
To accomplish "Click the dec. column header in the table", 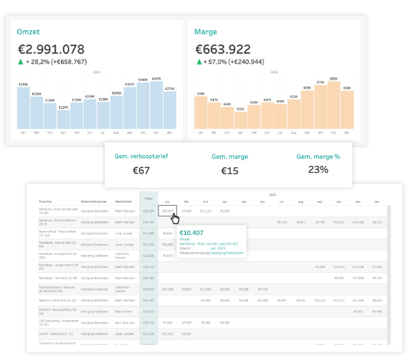I will (377, 202).
